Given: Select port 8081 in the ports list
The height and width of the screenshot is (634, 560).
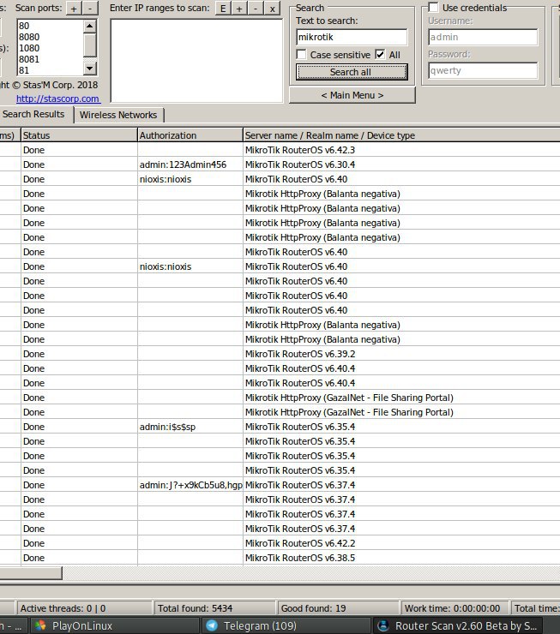Looking at the screenshot, I should click(51, 59).
